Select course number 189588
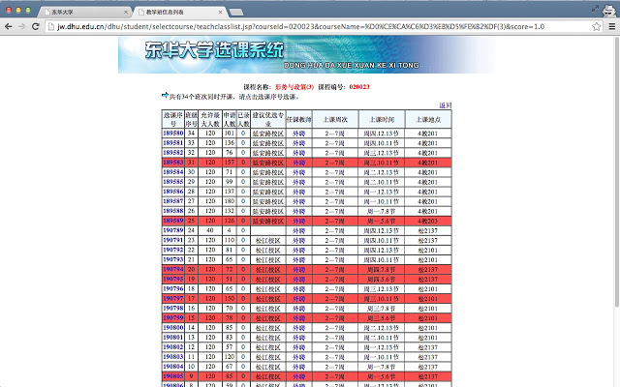The width and height of the screenshot is (620, 387). (x=173, y=211)
